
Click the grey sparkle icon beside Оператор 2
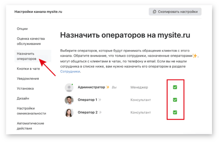(x=100, y=112)
